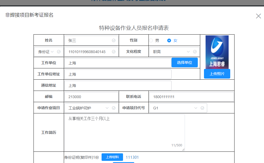
Task: Click the 工作简历 row label
Action: (49, 132)
